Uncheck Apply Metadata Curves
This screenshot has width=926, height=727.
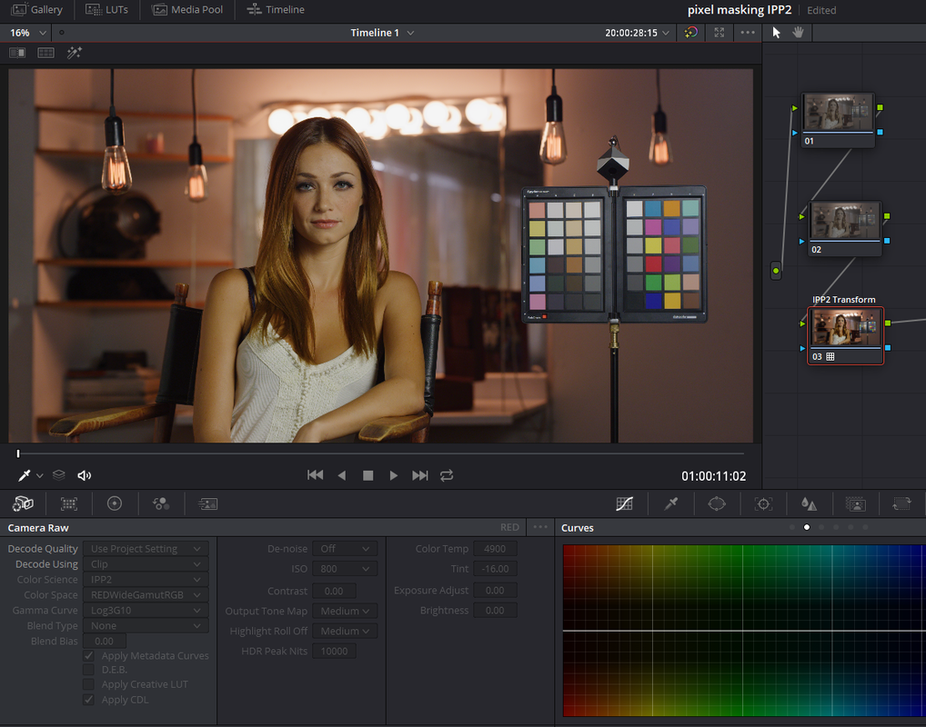pyautogui.click(x=88, y=655)
